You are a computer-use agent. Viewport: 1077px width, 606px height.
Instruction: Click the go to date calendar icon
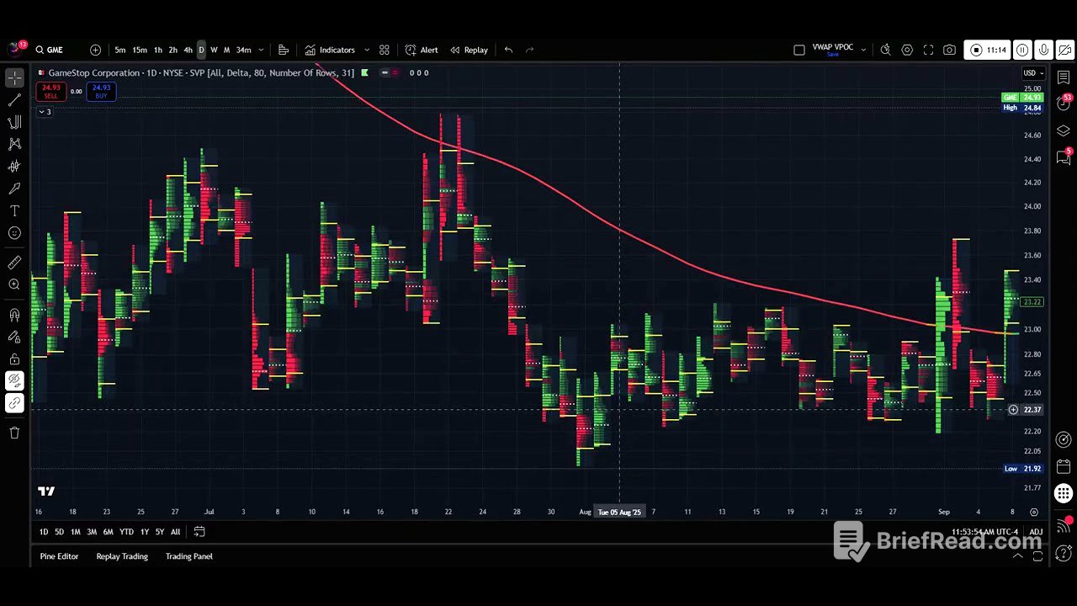coord(199,532)
